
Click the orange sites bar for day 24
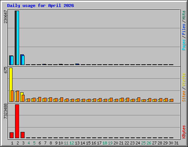click(139, 100)
